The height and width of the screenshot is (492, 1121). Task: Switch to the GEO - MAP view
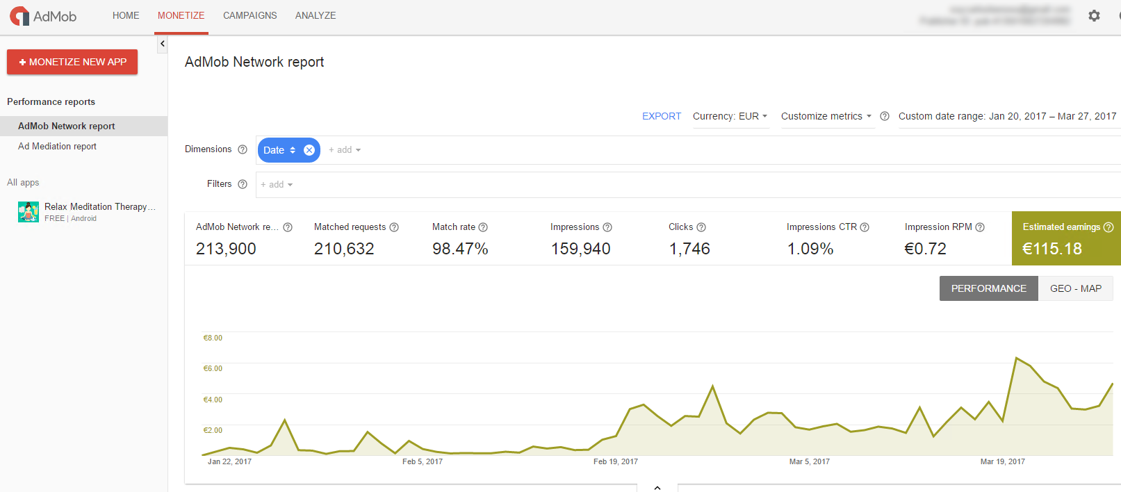tap(1076, 288)
